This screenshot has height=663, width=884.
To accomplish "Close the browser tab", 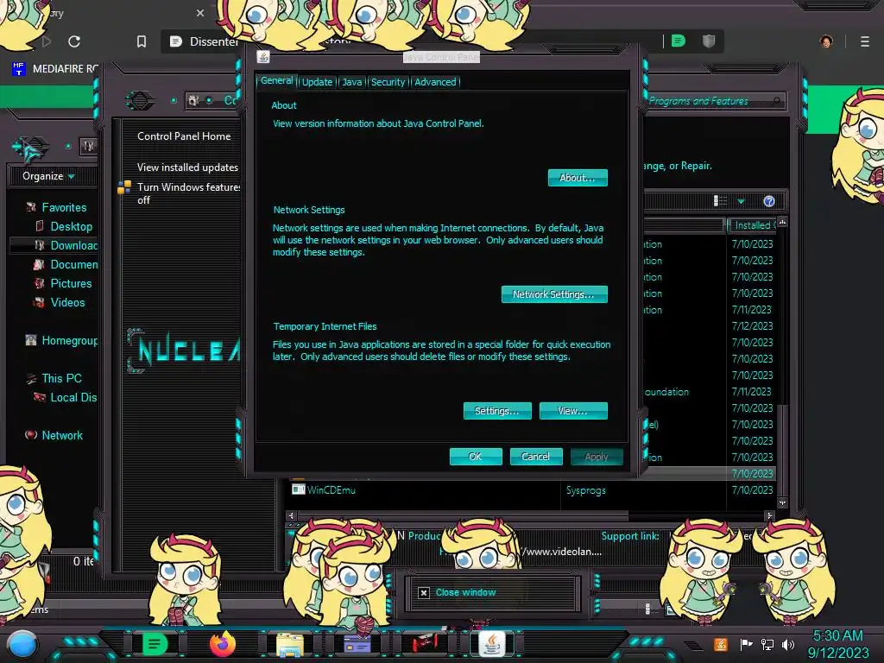I will pyautogui.click(x=200, y=12).
